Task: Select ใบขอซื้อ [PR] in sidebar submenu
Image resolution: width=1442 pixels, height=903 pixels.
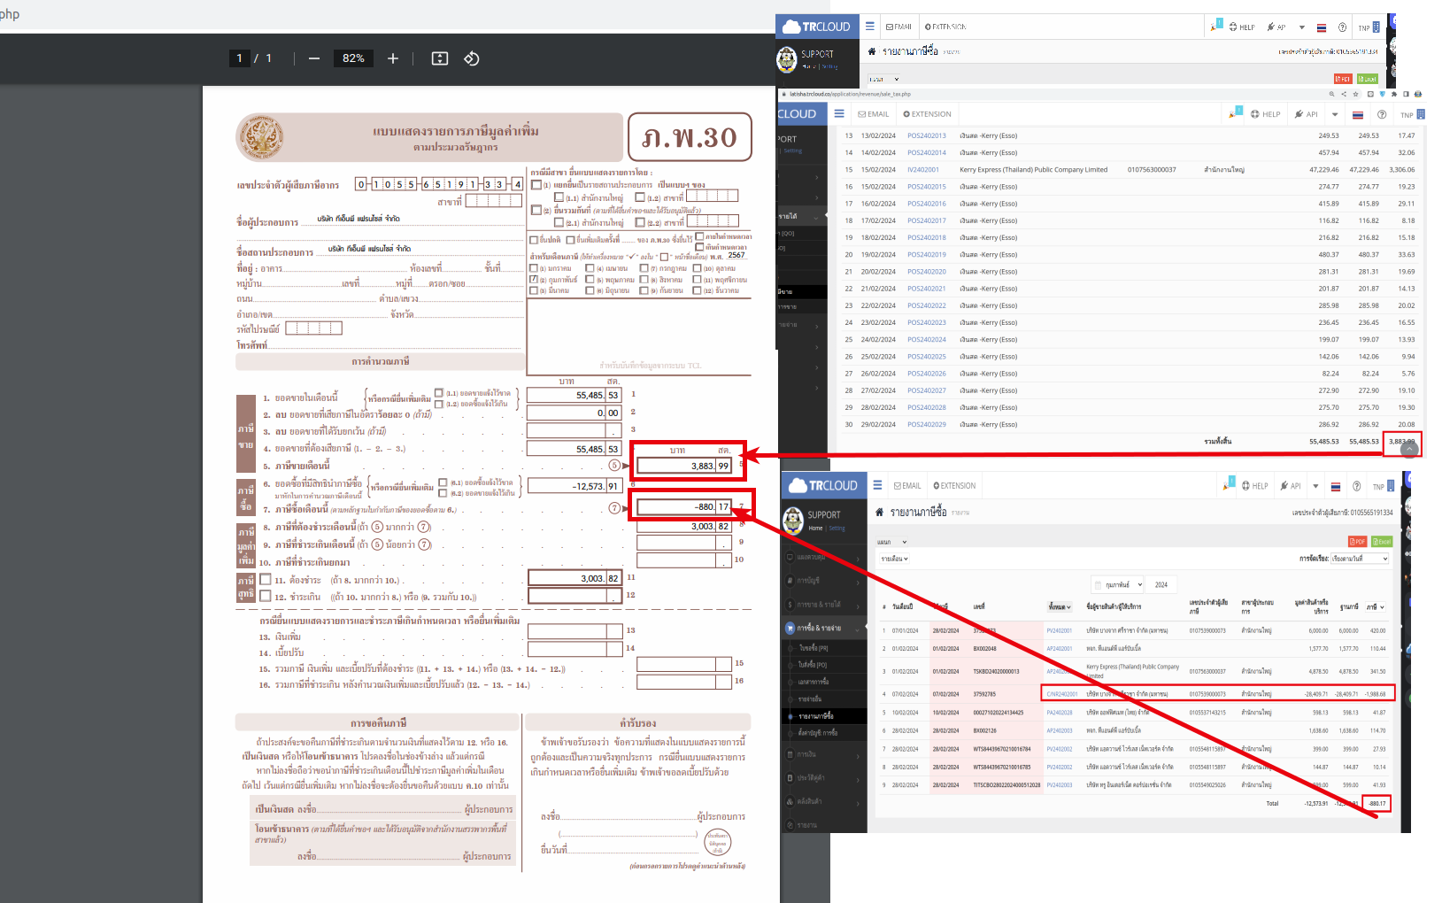Action: (814, 648)
